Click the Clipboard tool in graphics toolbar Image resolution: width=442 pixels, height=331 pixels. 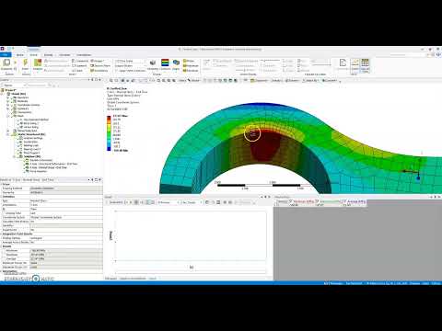tap(260, 81)
